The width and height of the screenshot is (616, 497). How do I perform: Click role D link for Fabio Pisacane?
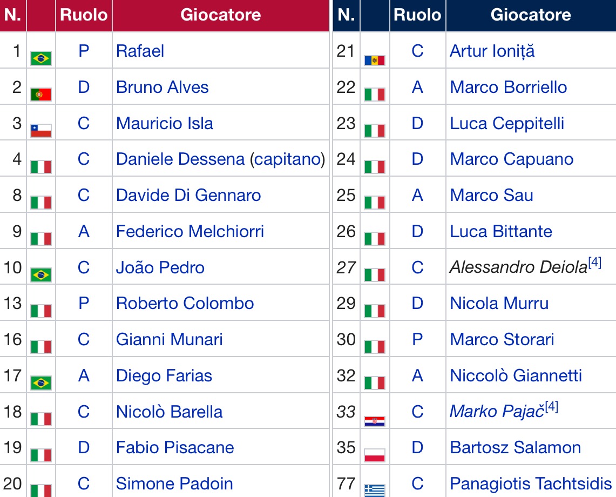pos(84,447)
